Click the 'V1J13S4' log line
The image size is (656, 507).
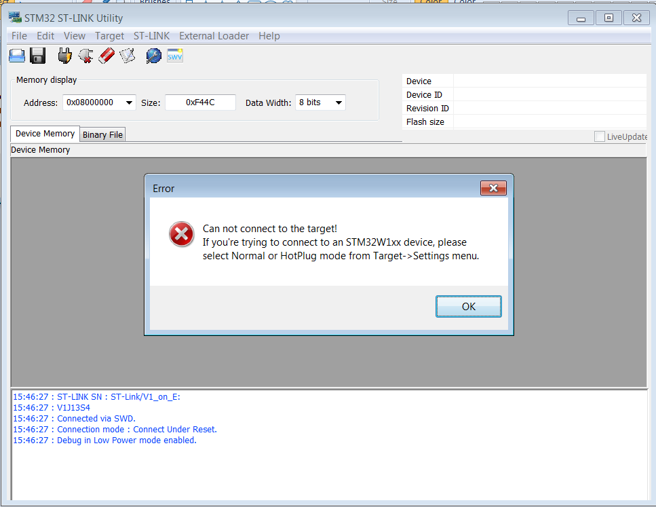tap(52, 408)
